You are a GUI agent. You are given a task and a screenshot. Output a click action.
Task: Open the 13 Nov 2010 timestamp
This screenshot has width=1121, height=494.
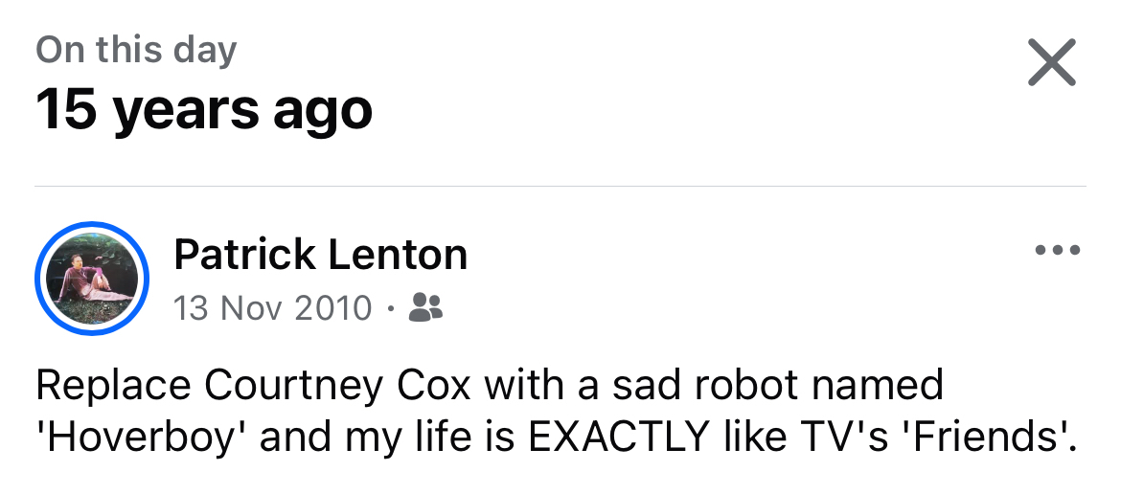272,307
